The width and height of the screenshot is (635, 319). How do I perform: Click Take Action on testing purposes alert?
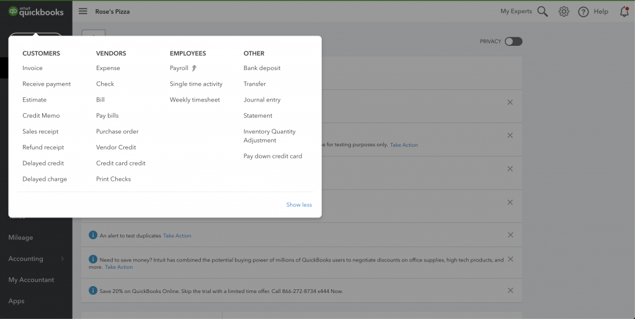pyautogui.click(x=404, y=145)
